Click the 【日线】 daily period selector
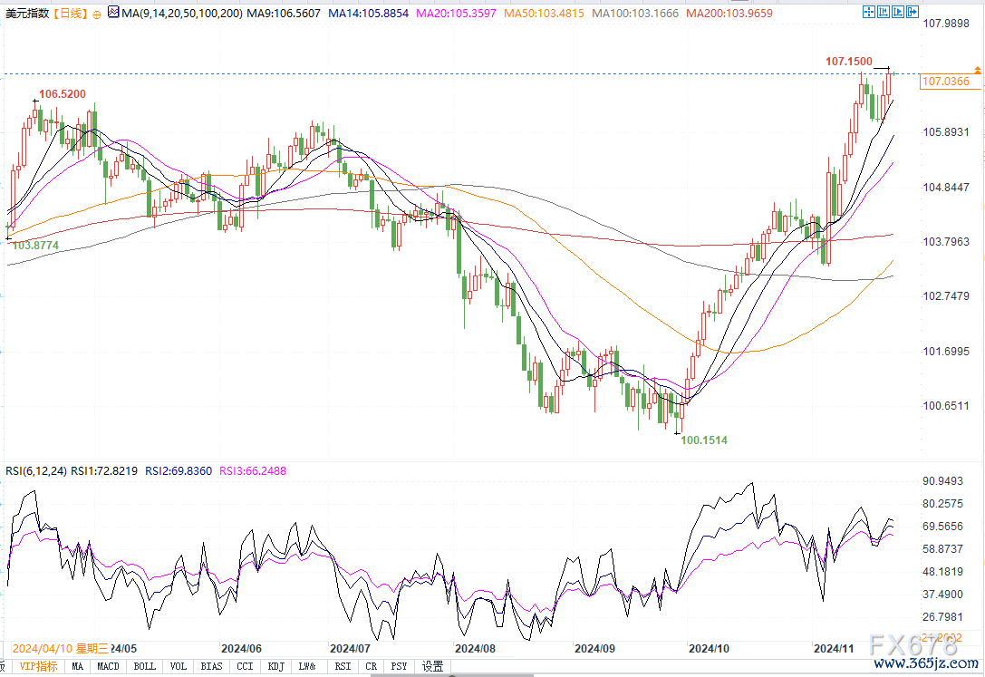The height and width of the screenshot is (677, 985). (70, 14)
